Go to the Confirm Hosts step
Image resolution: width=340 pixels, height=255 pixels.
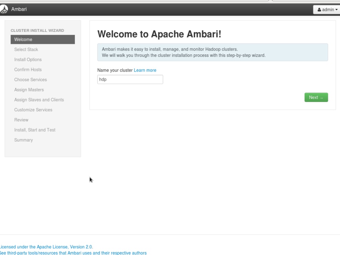click(x=28, y=70)
